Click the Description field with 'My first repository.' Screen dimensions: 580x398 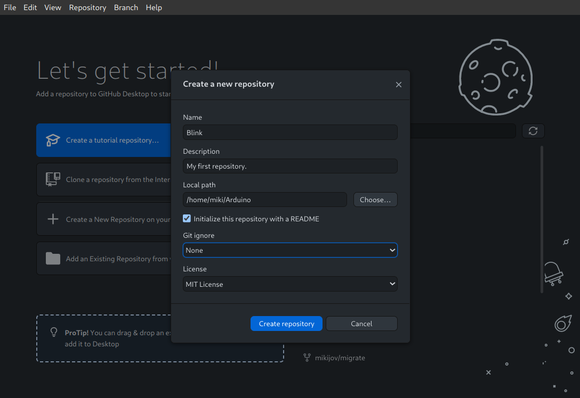click(290, 166)
